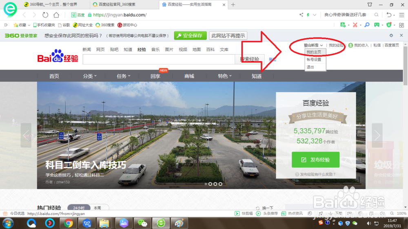Click the browser reload button

pyautogui.click(x=45, y=15)
